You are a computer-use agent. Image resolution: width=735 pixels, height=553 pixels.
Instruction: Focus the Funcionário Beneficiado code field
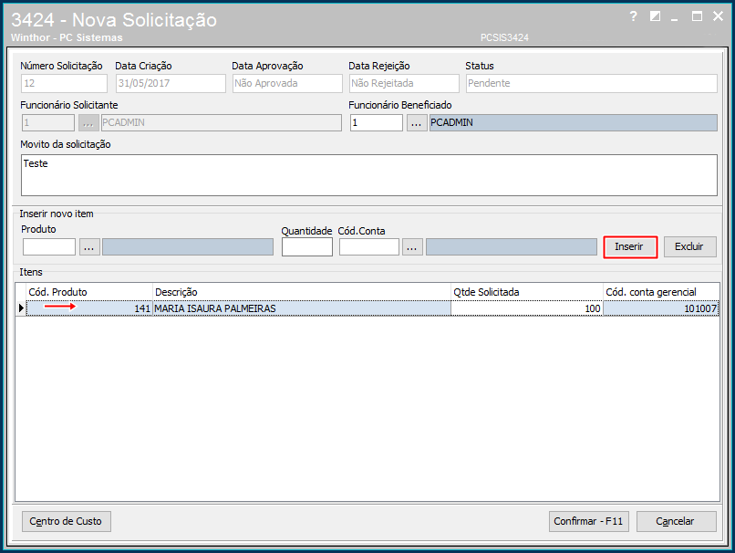[376, 123]
